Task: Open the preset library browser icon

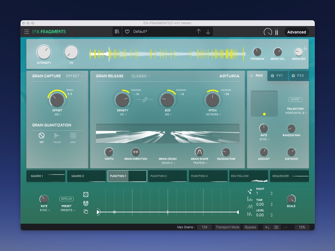Action: point(117,32)
